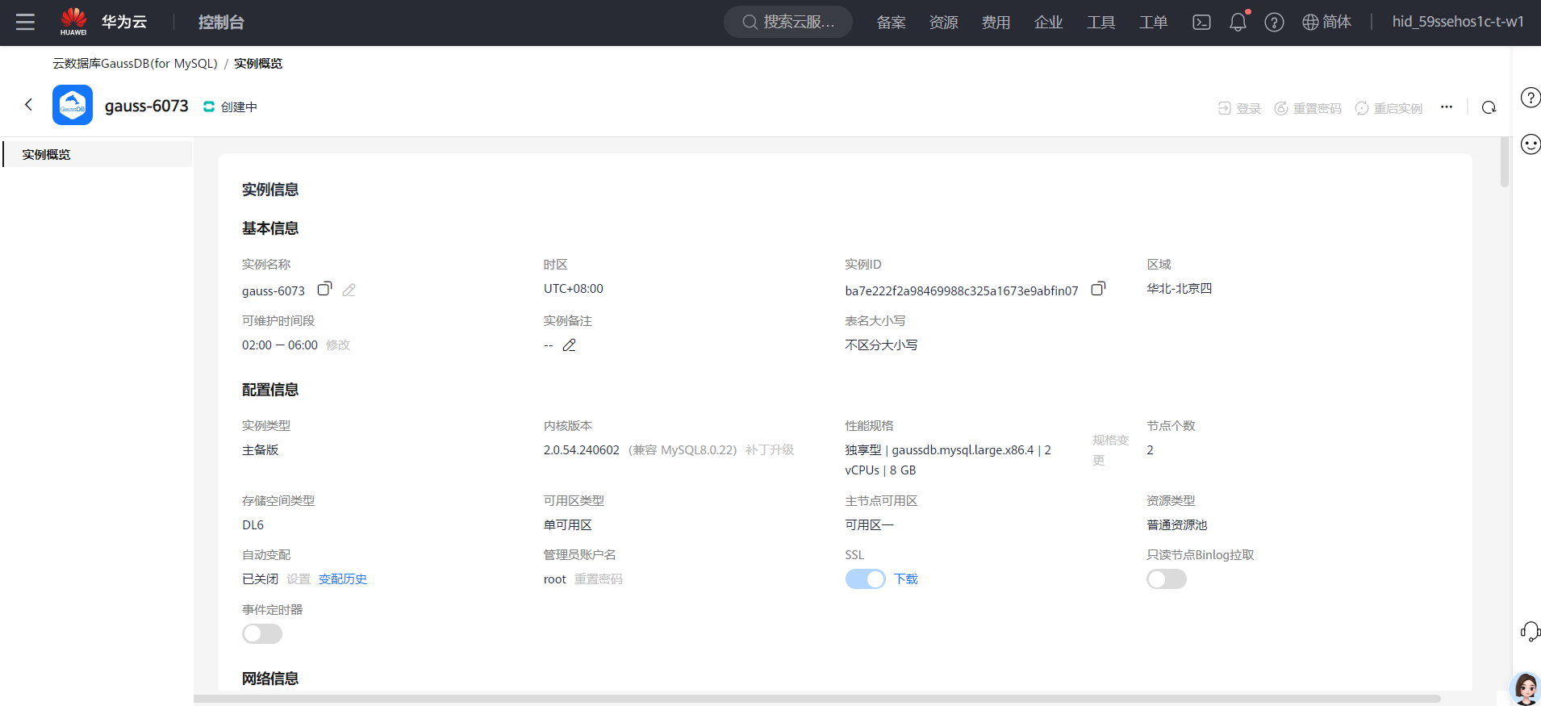The width and height of the screenshot is (1541, 706).
Task: Edit the instance name with pencil icon
Action: tap(349, 290)
